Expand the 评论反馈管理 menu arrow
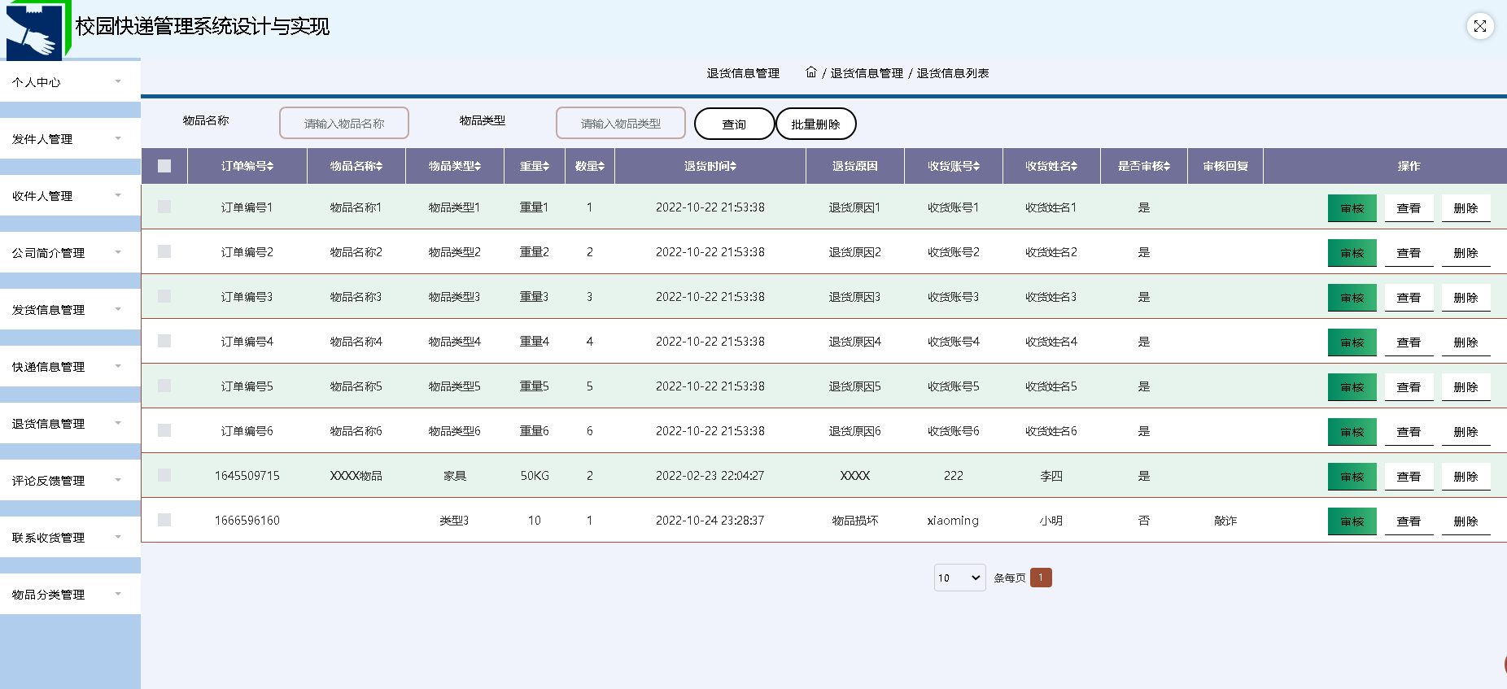1507x689 pixels. [x=118, y=480]
